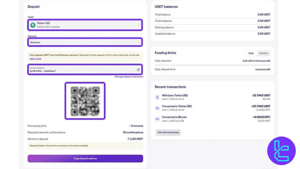
Task: Click the 7.1100 USDT minimum deposit value
Action: pyautogui.click(x=135, y=139)
